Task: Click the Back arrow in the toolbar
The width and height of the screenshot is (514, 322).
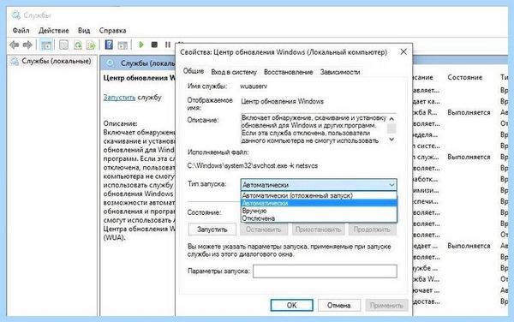Action: (14, 45)
